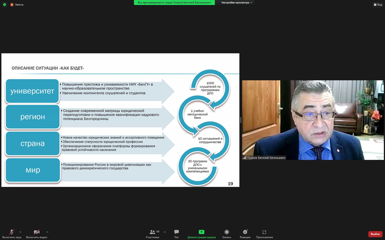This screenshot has height=240, width=385.
Task: Expand the arrow next to Участники
Action: click(164, 232)
